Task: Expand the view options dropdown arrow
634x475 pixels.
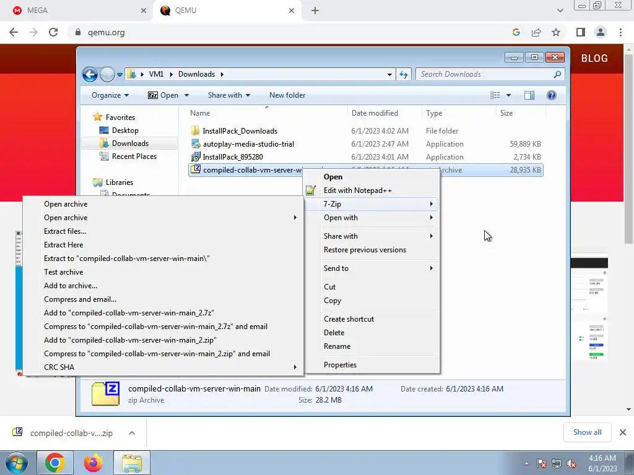Action: (508, 95)
